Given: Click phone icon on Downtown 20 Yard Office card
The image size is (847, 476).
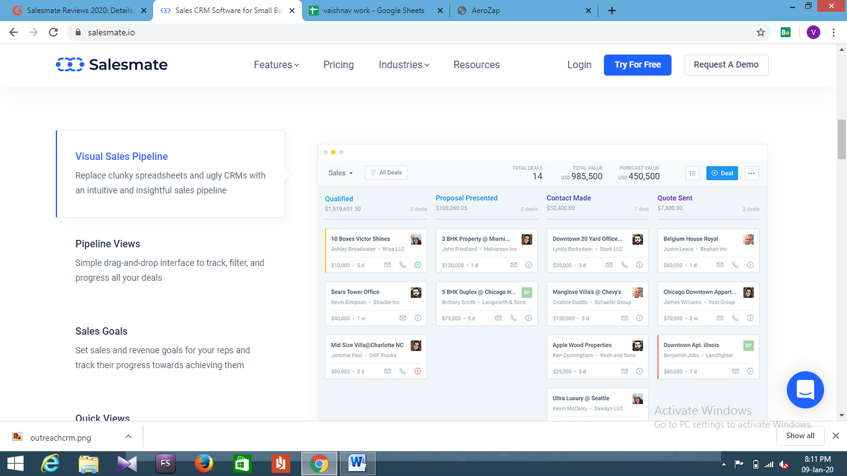Looking at the screenshot, I should point(624,265).
